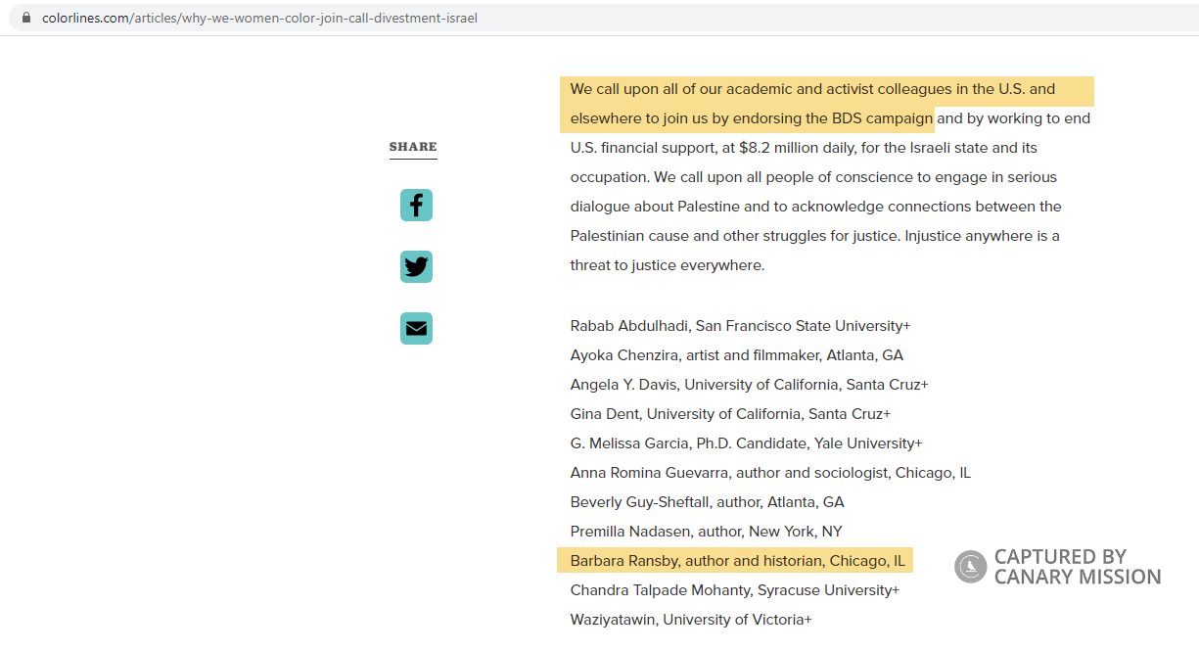1199x652 pixels.
Task: Click the padlock icon in address bar
Action: [26, 18]
